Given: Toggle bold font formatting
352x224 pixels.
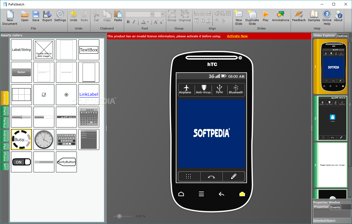Looking at the screenshot, I should (128, 22).
